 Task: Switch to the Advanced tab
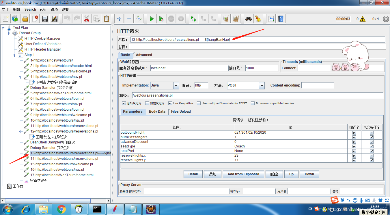pyautogui.click(x=144, y=55)
